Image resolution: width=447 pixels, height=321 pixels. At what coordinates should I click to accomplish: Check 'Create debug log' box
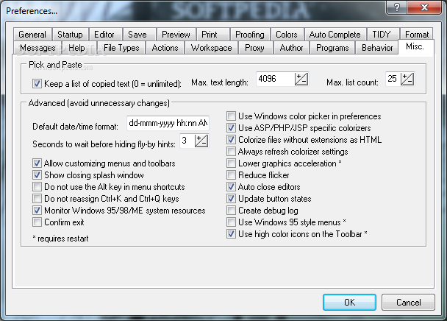pos(232,211)
